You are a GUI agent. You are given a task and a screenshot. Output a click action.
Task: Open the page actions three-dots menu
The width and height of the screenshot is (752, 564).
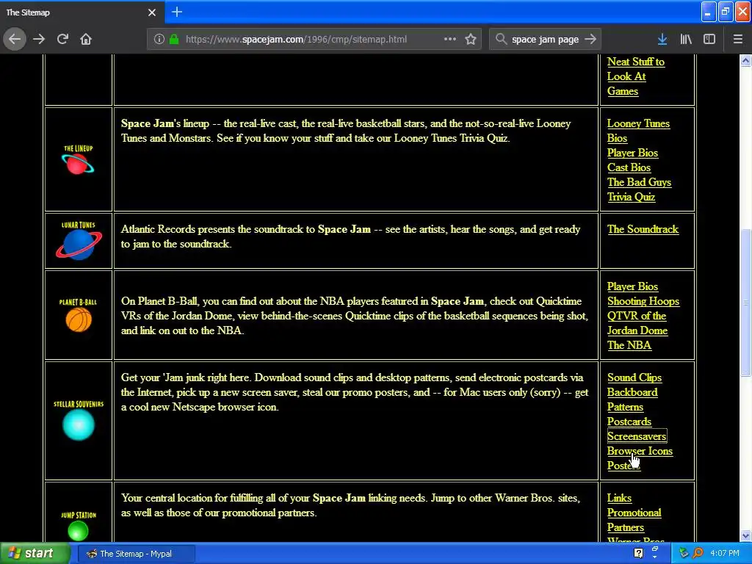click(450, 40)
